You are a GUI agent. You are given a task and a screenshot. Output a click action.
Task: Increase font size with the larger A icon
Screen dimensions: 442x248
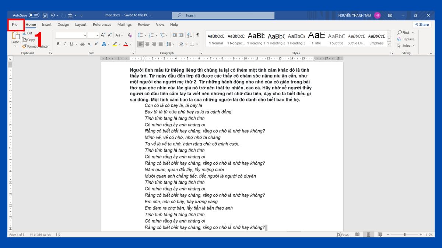[103, 35]
